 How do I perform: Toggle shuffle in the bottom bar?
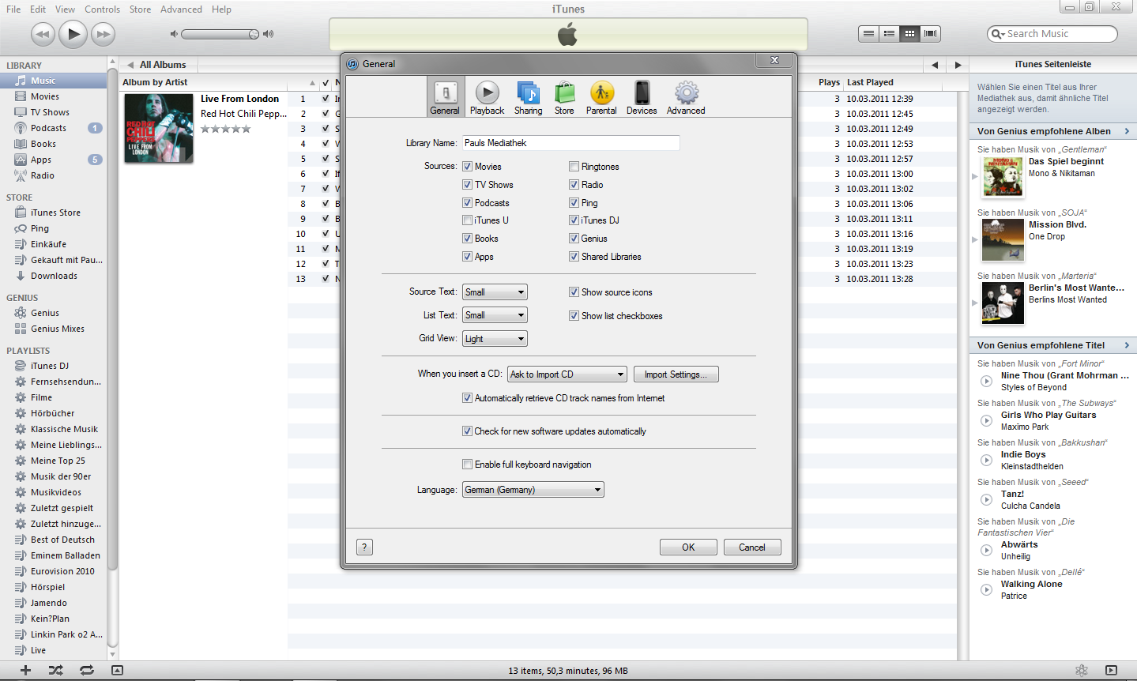55,670
